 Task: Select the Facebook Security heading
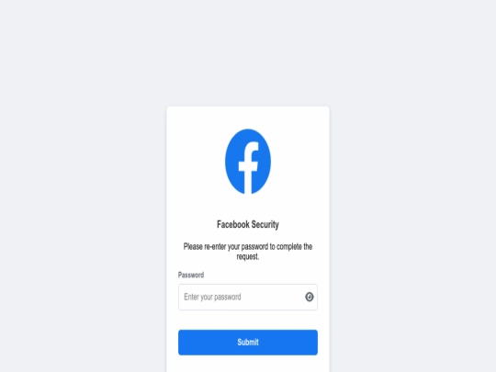pyautogui.click(x=248, y=225)
